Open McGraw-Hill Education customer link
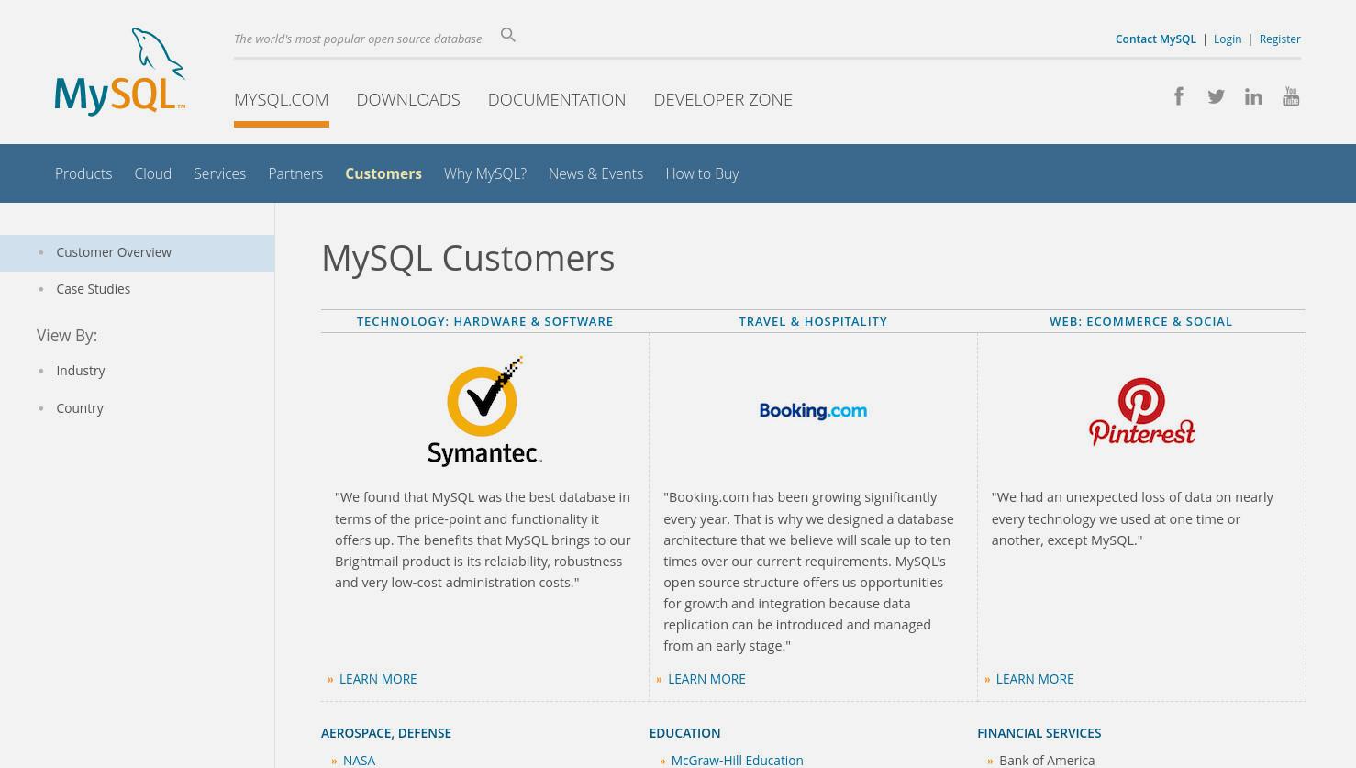The width and height of the screenshot is (1356, 768). tap(737, 761)
